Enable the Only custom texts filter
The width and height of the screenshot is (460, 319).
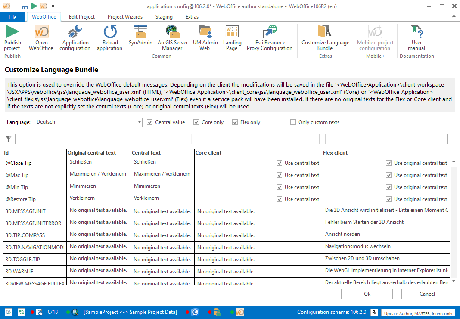pyautogui.click(x=293, y=122)
